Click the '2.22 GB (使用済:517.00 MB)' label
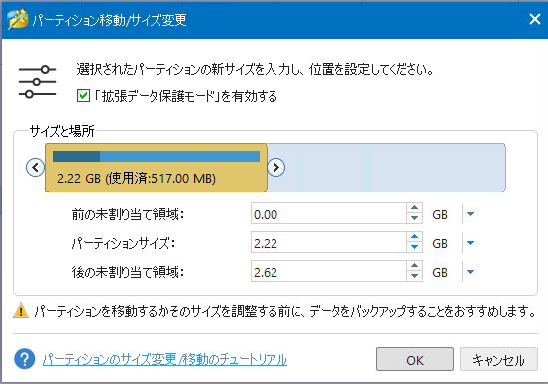Viewport: 548px width, 384px height. (x=136, y=179)
